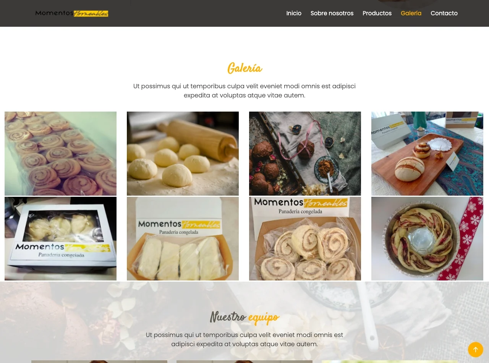View boxed pastries with window photo

[x=60, y=239]
